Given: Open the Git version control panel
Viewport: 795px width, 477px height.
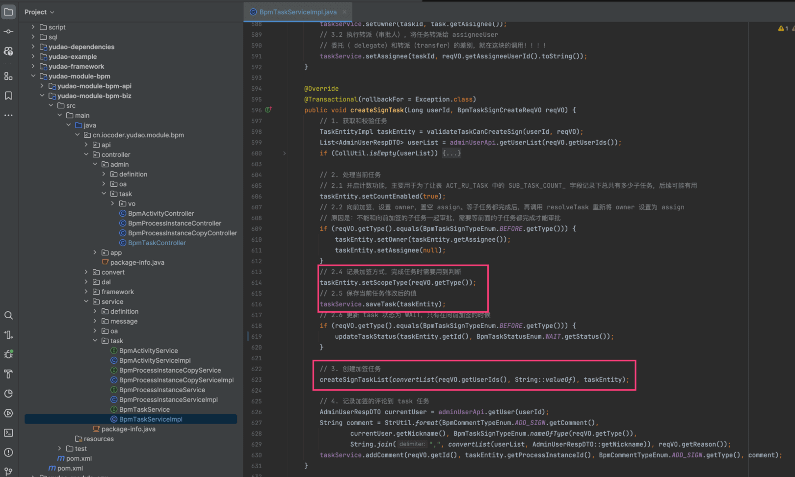Looking at the screenshot, I should (x=8, y=471).
